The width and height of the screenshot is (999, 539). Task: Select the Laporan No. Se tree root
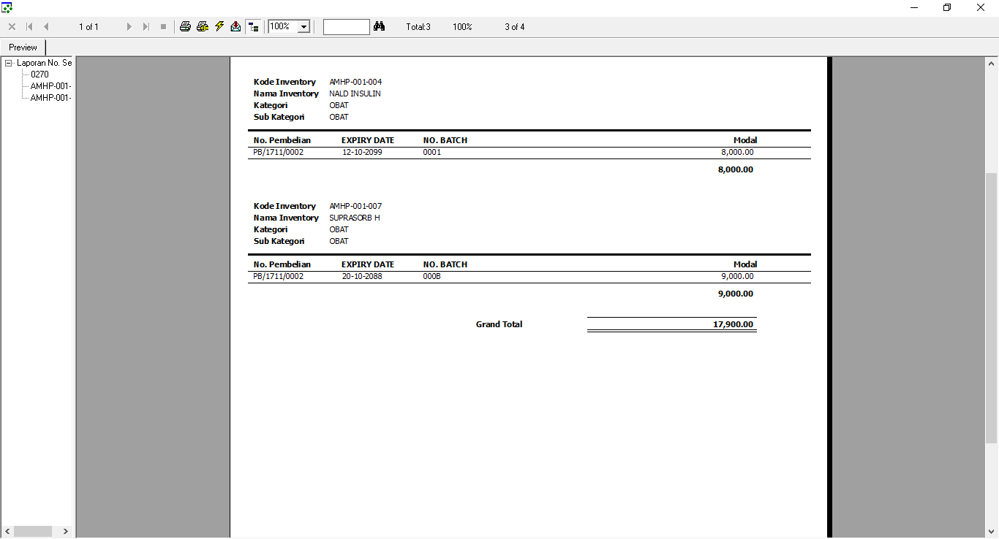45,63
